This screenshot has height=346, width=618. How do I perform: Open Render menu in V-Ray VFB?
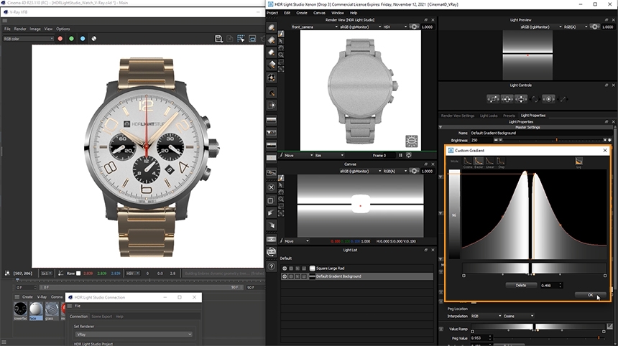click(x=19, y=29)
